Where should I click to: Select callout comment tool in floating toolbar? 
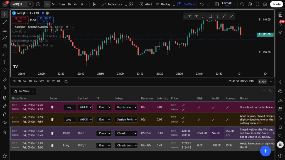(203, 16)
